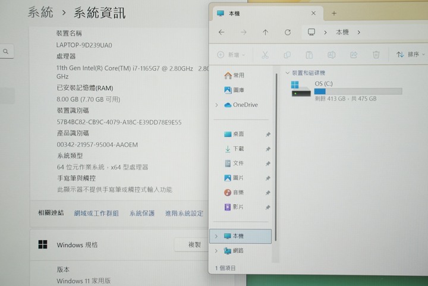Open 桌面 Desktop quick access folder
The image size is (428, 286).
(234, 134)
